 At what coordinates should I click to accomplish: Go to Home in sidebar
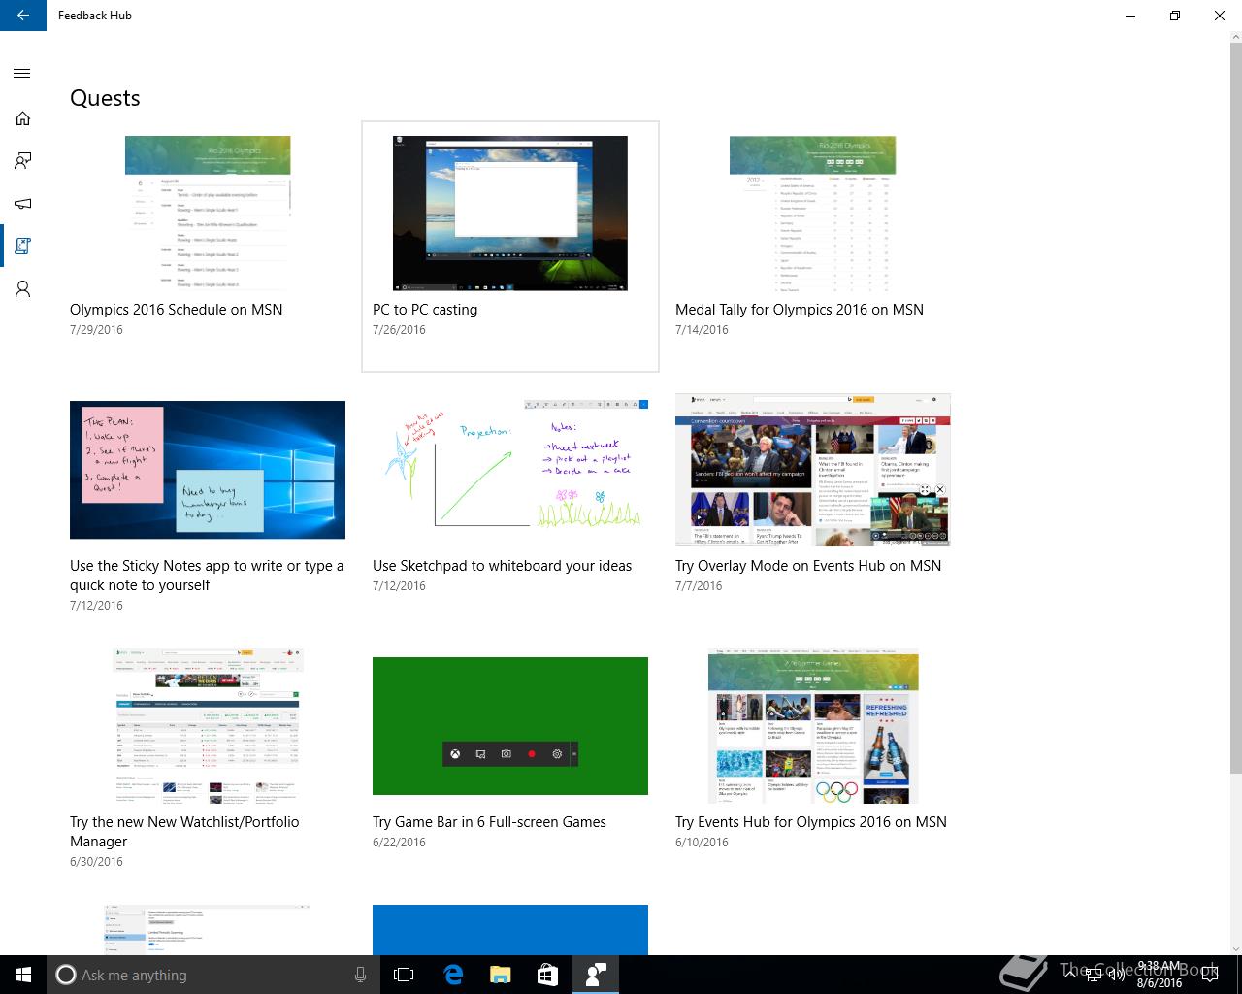tap(22, 118)
